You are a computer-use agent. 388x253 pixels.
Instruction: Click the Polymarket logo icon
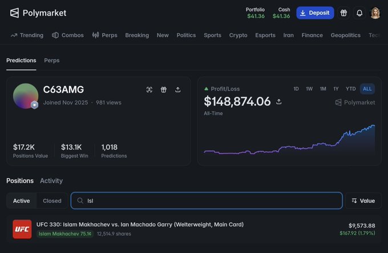14,13
